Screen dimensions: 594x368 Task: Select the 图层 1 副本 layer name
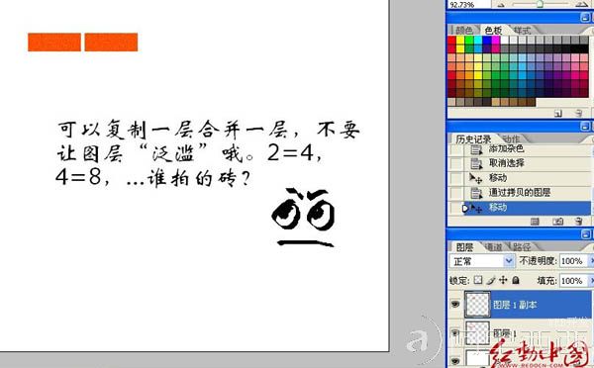point(515,305)
